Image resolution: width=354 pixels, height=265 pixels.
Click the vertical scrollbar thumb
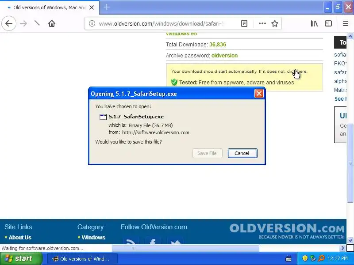pyautogui.click(x=350, y=163)
